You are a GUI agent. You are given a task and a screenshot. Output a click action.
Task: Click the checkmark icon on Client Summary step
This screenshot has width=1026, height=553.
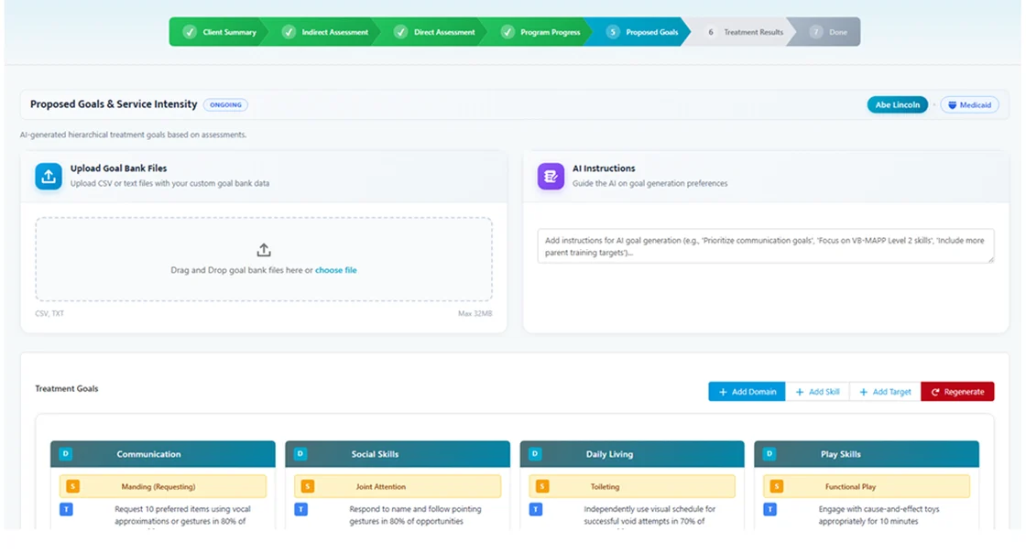190,31
